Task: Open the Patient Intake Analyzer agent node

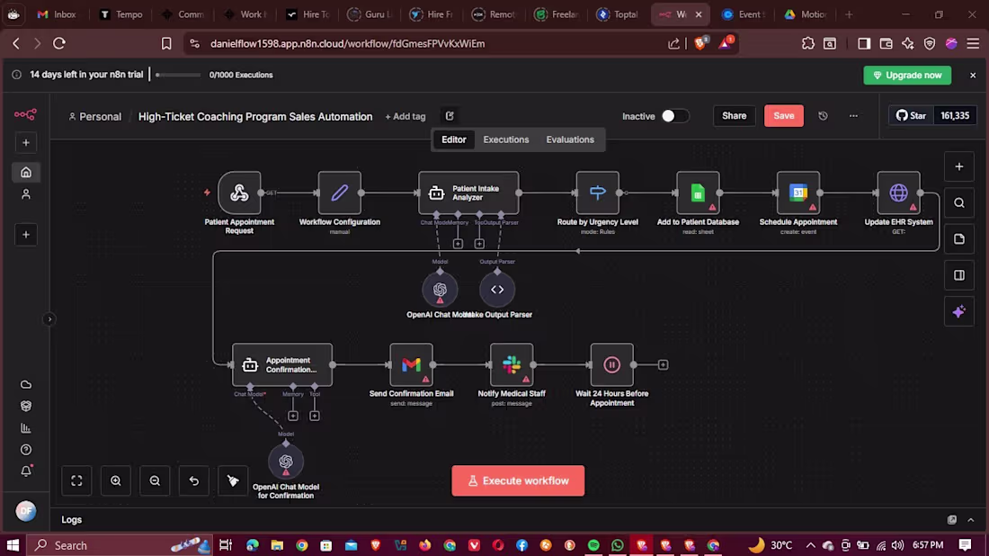Action: [468, 193]
